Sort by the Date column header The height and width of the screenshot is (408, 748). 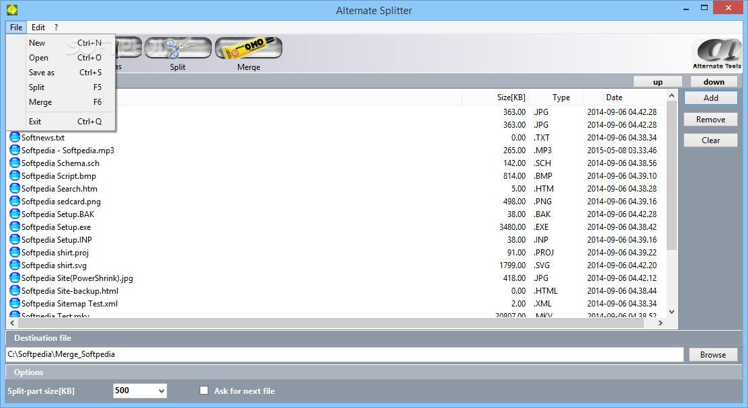[x=624, y=97]
